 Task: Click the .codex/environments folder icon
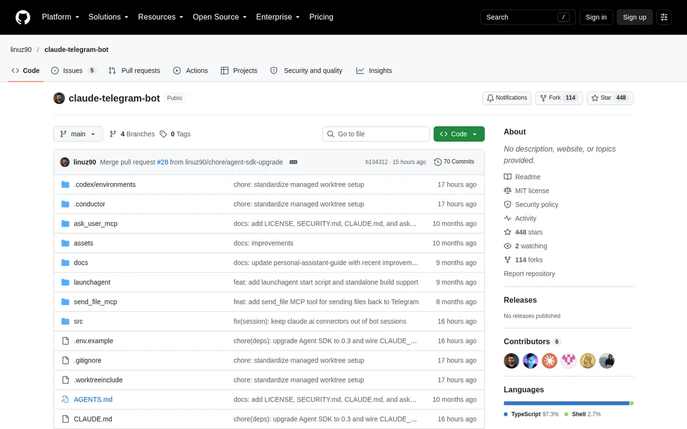click(65, 185)
